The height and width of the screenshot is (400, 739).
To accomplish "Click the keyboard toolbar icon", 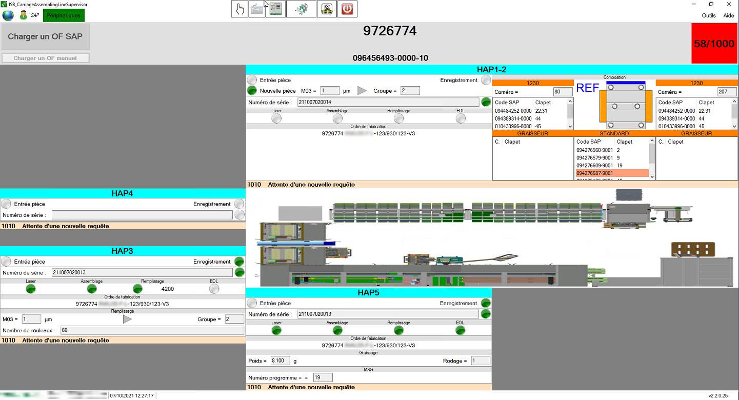I will tap(257, 9).
